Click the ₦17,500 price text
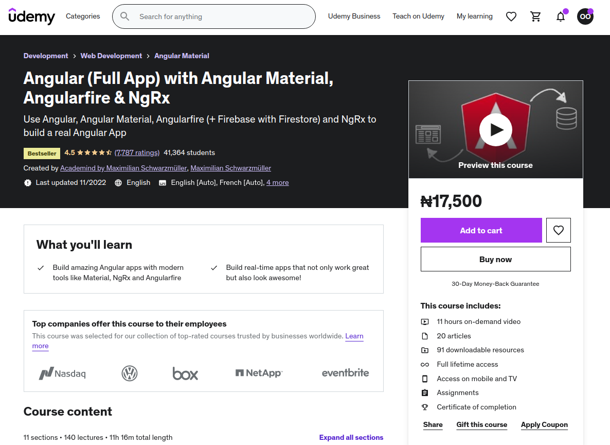The image size is (610, 445). click(x=451, y=201)
